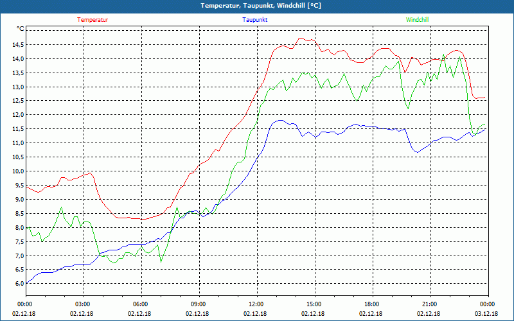This screenshot has height=321, width=514.
Task: Click the 12,5 y-axis value
Action: (x=19, y=101)
